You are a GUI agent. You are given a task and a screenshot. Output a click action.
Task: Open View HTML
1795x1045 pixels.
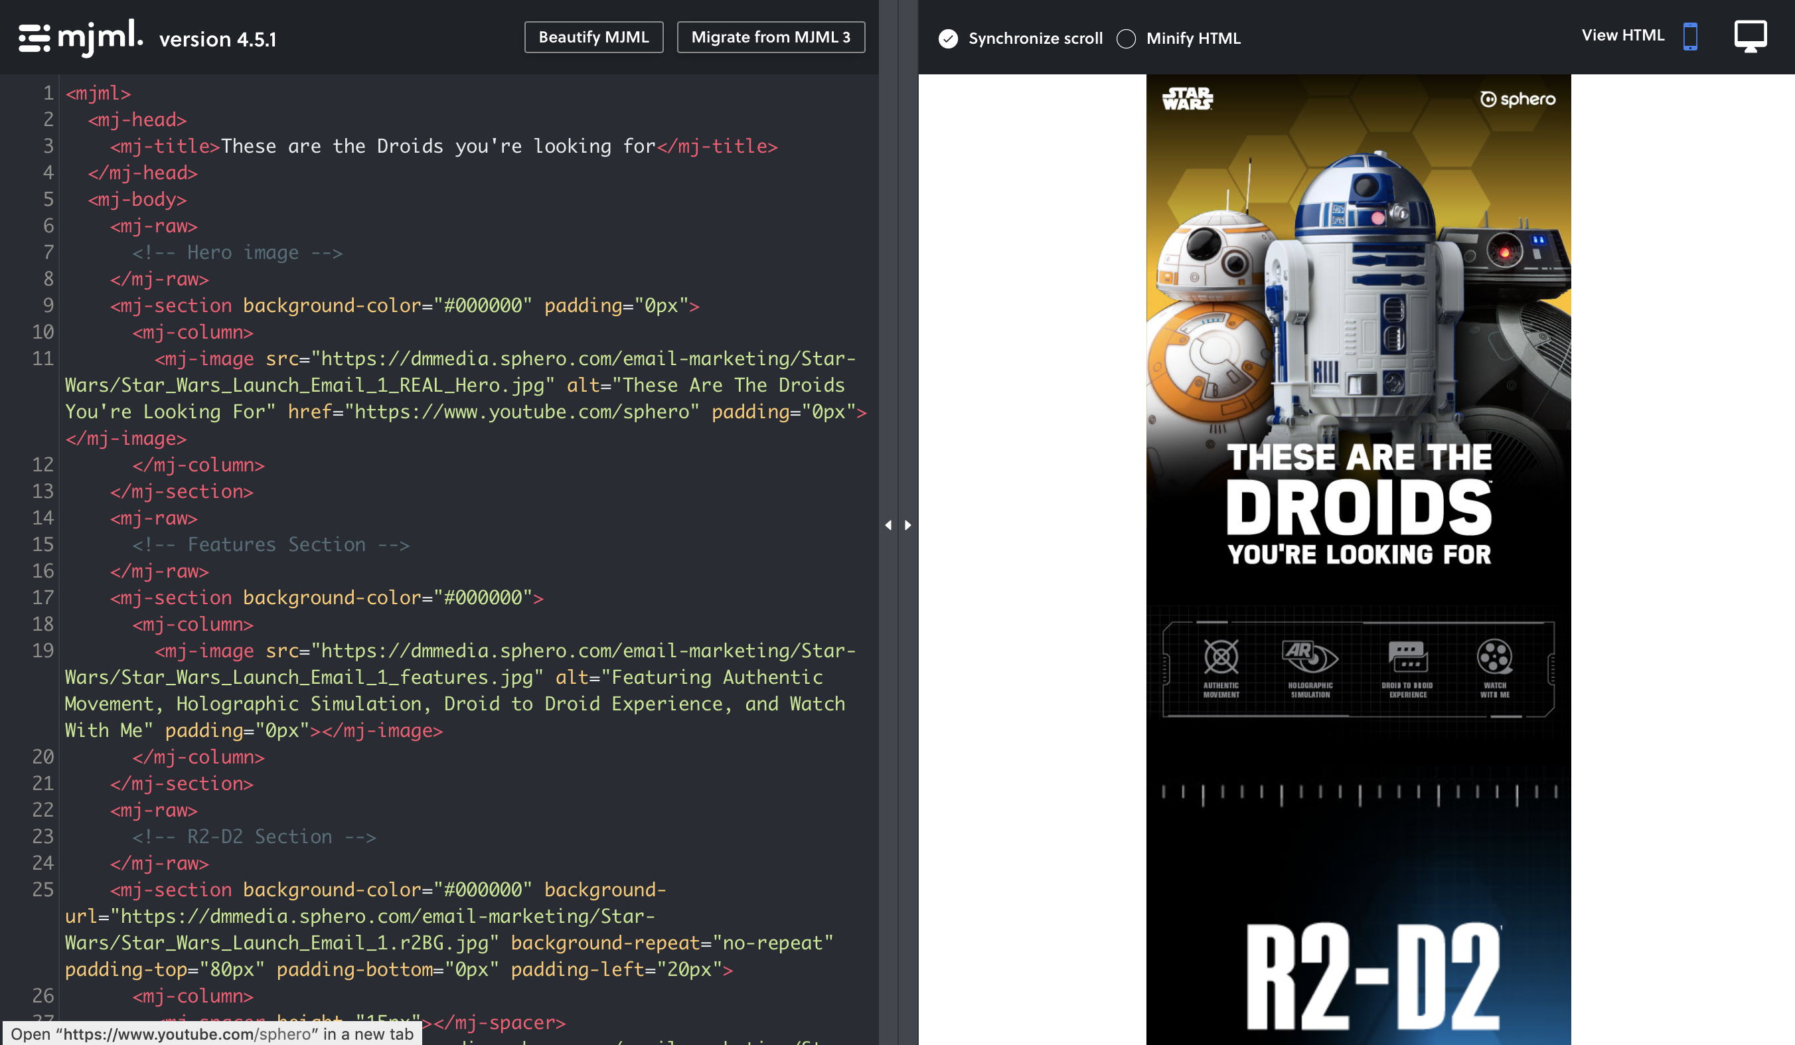coord(1622,35)
